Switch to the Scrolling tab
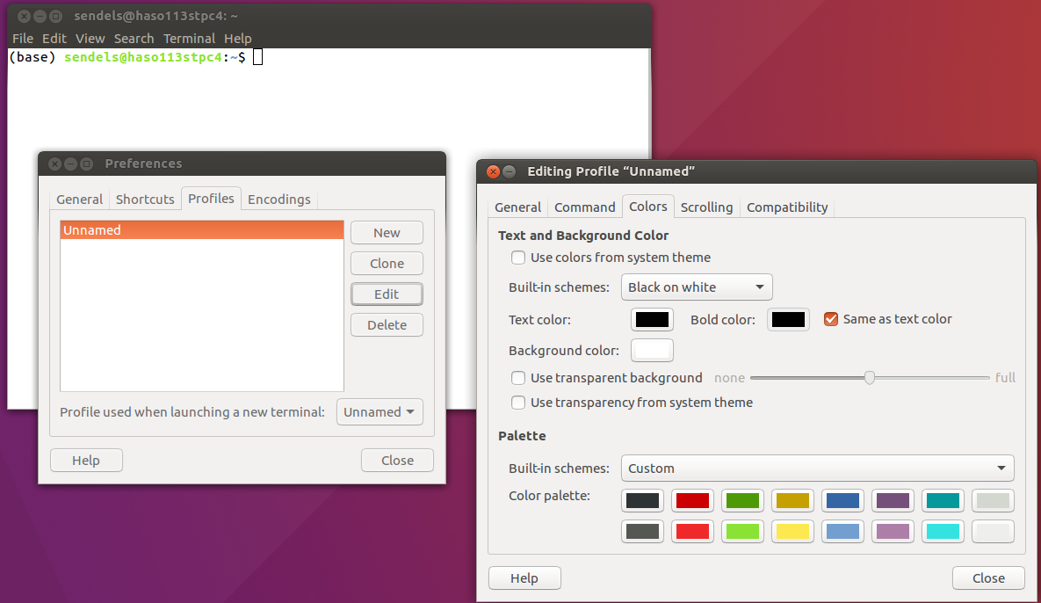The height and width of the screenshot is (603, 1041). pyautogui.click(x=706, y=207)
